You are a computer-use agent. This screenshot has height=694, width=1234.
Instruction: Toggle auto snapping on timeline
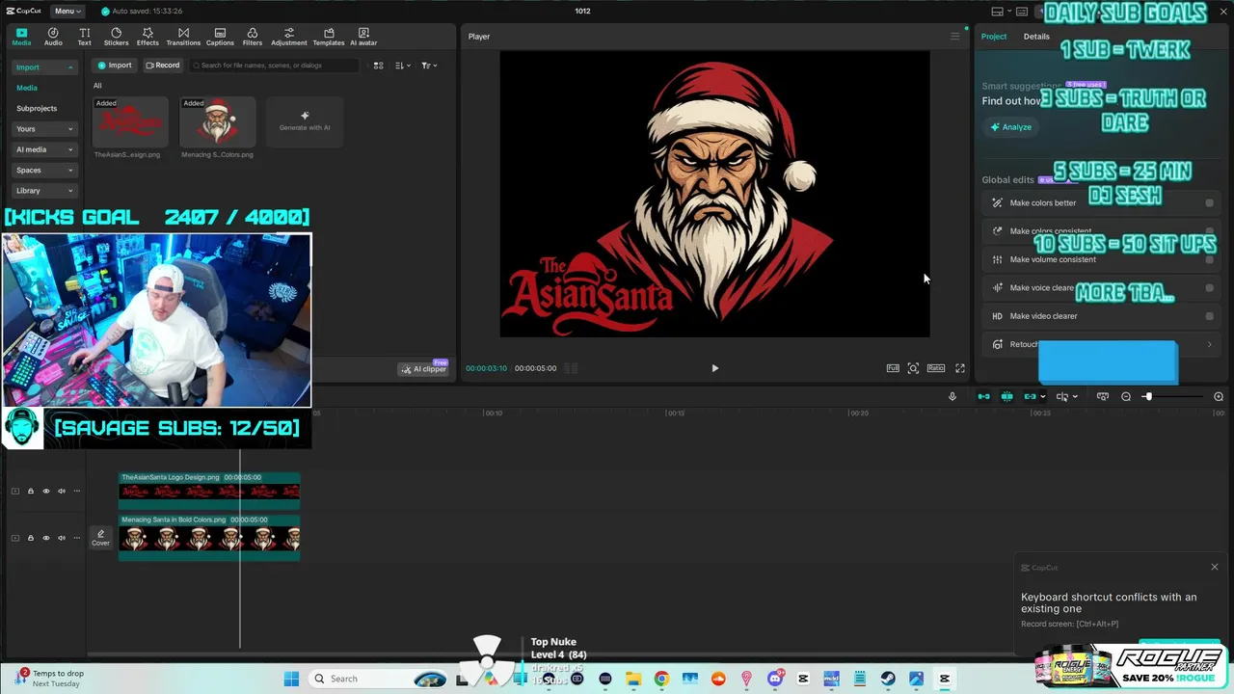point(1006,396)
